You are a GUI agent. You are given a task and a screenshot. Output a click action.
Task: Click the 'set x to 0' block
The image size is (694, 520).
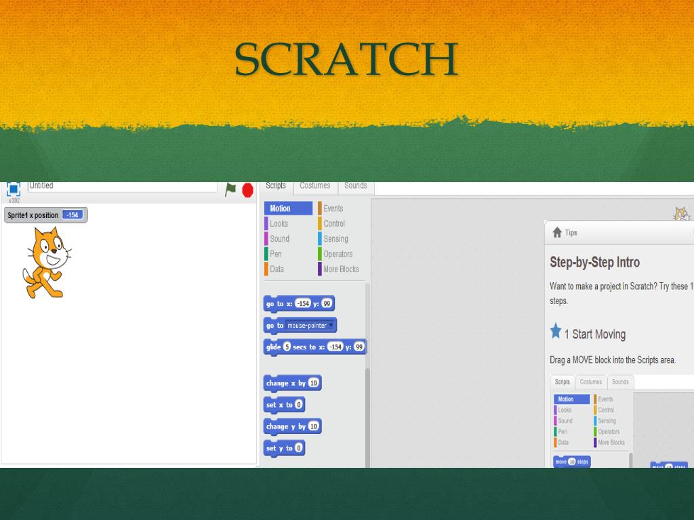[x=284, y=405]
